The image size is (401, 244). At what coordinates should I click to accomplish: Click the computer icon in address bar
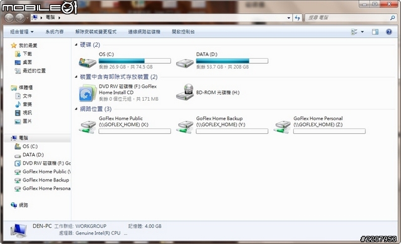coord(34,18)
